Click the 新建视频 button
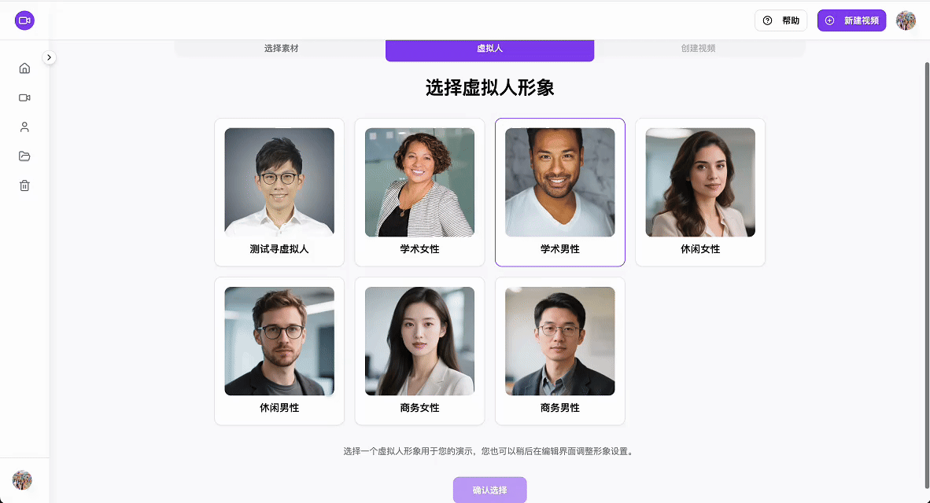Image resolution: width=930 pixels, height=503 pixels. (x=851, y=20)
